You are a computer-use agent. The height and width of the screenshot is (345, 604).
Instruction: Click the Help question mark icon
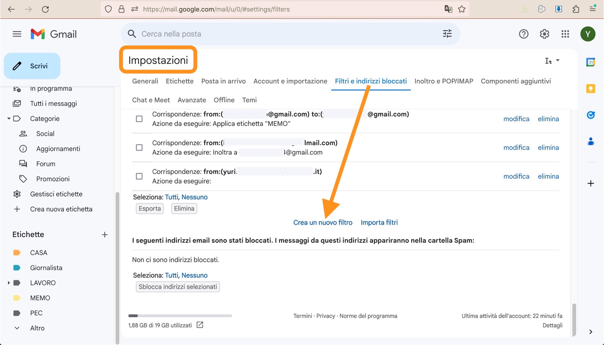click(523, 34)
